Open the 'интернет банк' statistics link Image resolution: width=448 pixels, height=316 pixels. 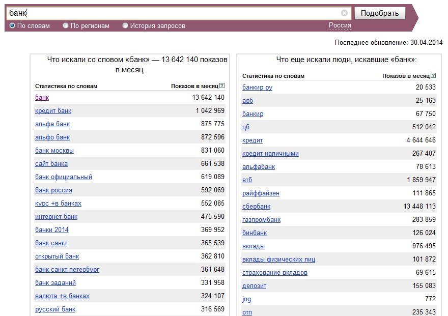click(56, 216)
